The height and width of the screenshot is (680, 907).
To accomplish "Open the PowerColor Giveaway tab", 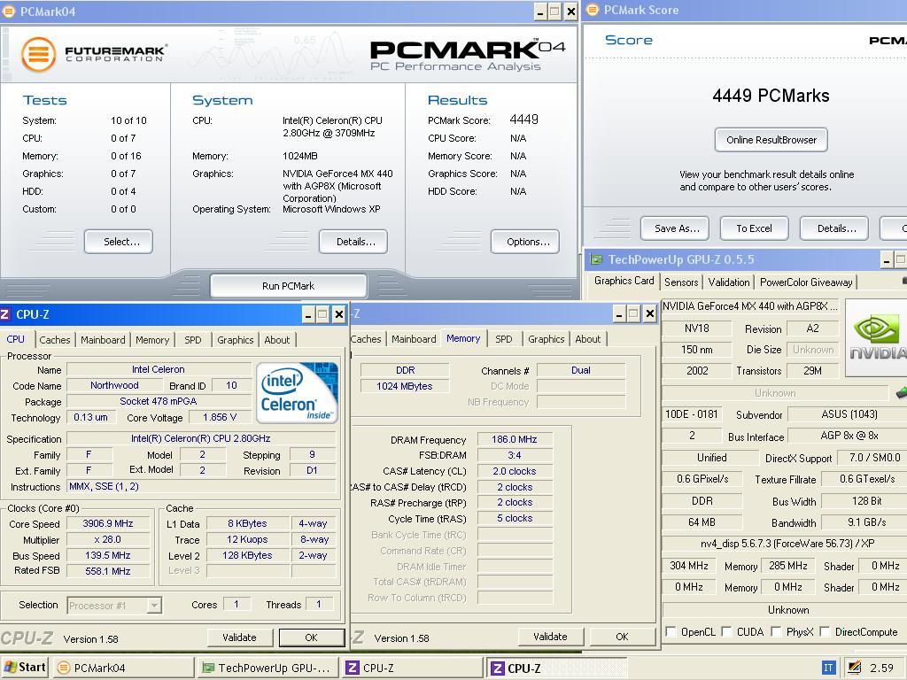I will coord(806,282).
